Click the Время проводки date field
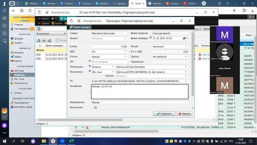This screenshot has height=145, width=257. click(167, 38)
